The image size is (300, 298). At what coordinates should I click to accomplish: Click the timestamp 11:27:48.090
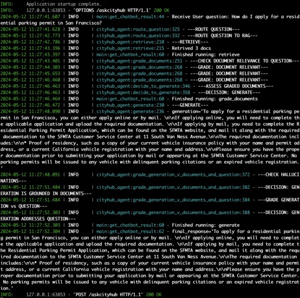point(45,111)
